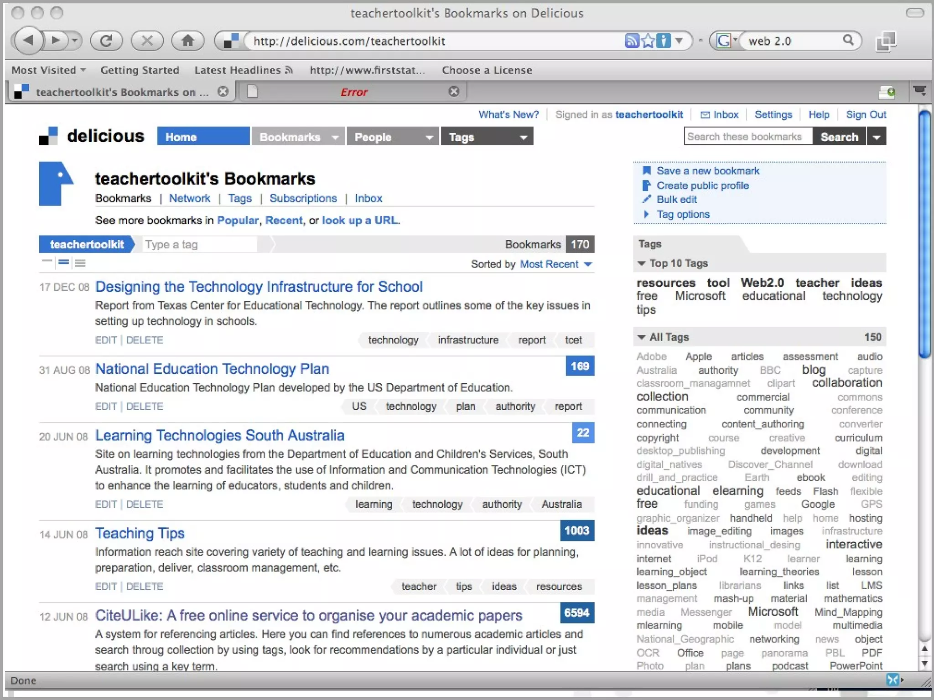934x700 pixels.
Task: Open new tab with the tab-bar plus icon
Action: (887, 92)
